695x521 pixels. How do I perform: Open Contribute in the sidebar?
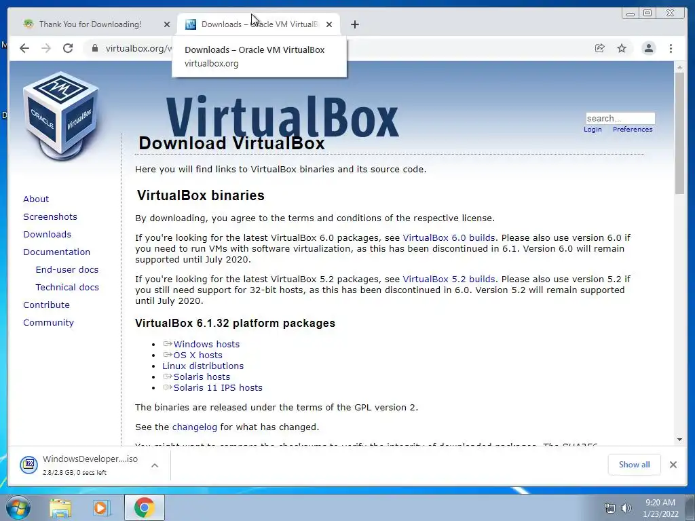pos(47,305)
